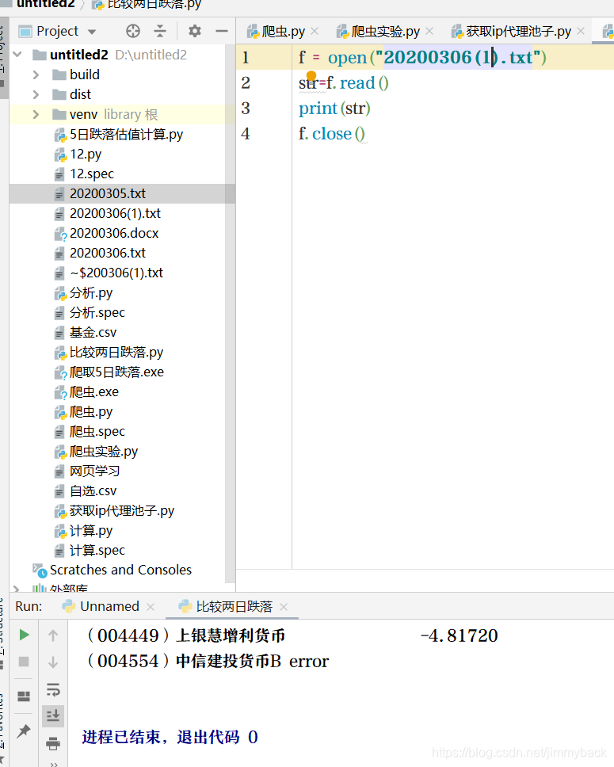Click f.close() code line
This screenshot has width=614, height=767.
coord(332,134)
